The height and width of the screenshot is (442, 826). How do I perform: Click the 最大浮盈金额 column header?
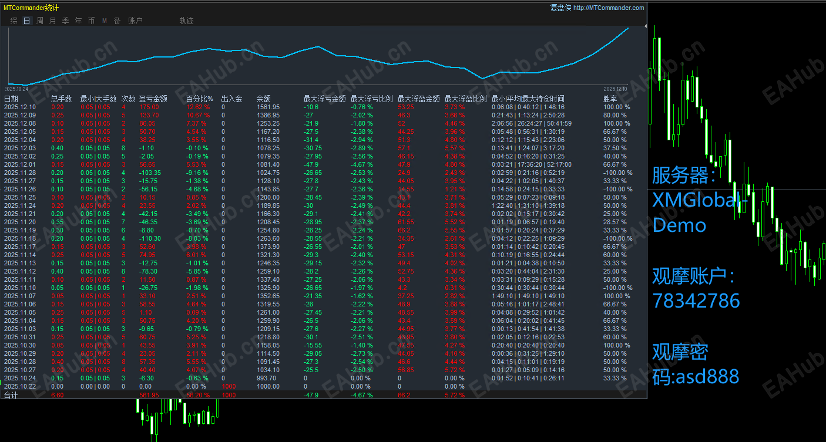point(419,99)
